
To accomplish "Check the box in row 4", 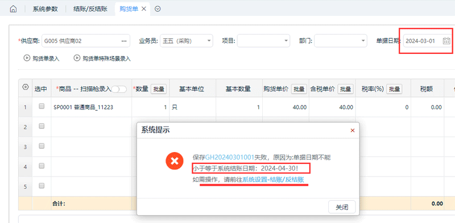I will [42, 166].
